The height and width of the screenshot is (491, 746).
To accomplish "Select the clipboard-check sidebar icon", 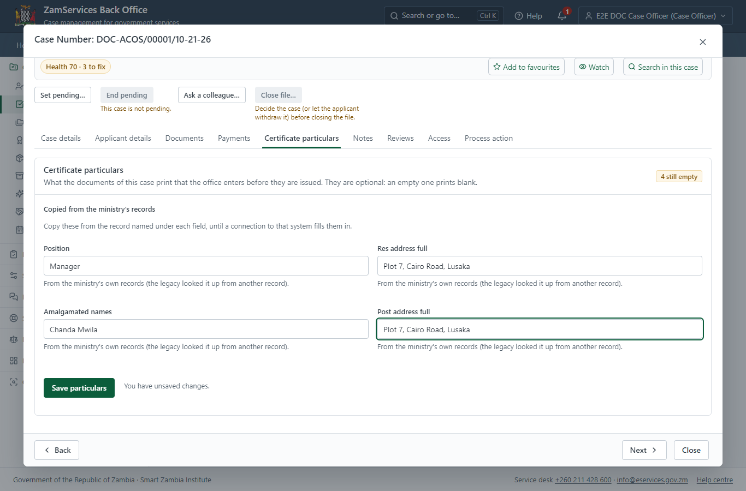I will [14, 254].
